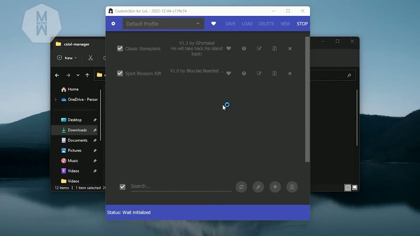Click the File Explorer sidebar scrollbar

point(100,115)
